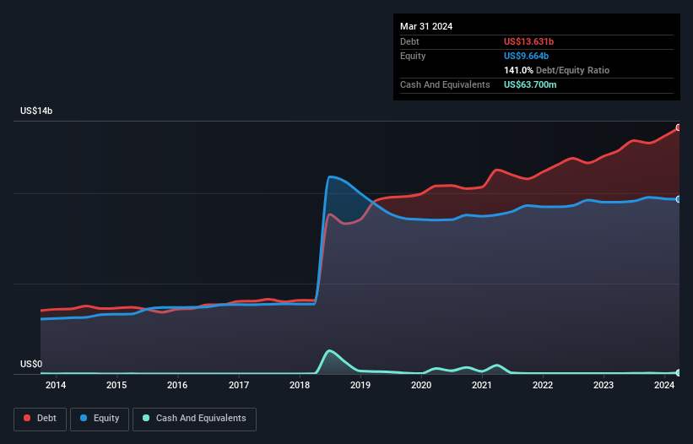Select the 2022 x-axis label
The image size is (693, 444).
pos(543,385)
